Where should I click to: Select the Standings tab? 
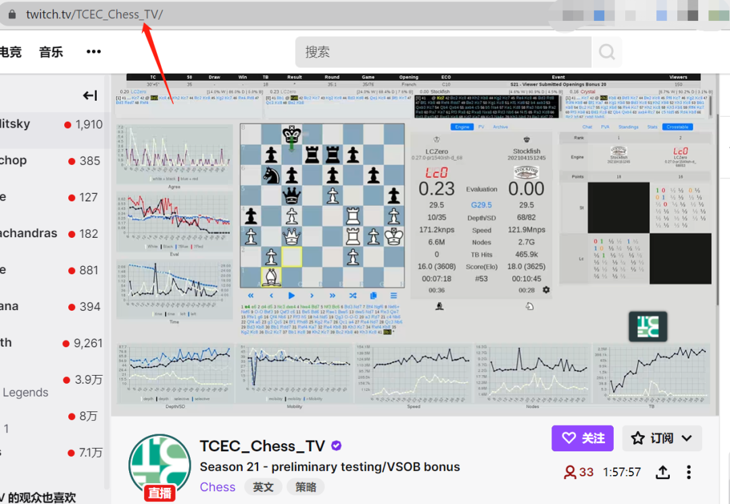pyautogui.click(x=628, y=126)
